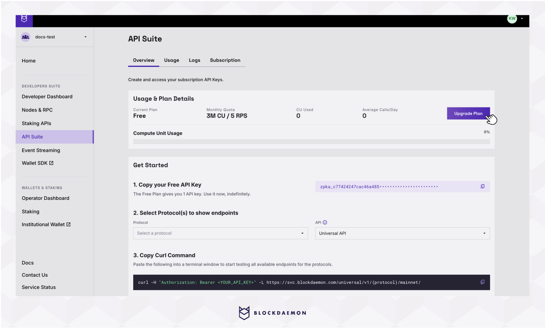
Task: Open the docs-test workspace switcher dropdown
Action: pyautogui.click(x=55, y=37)
